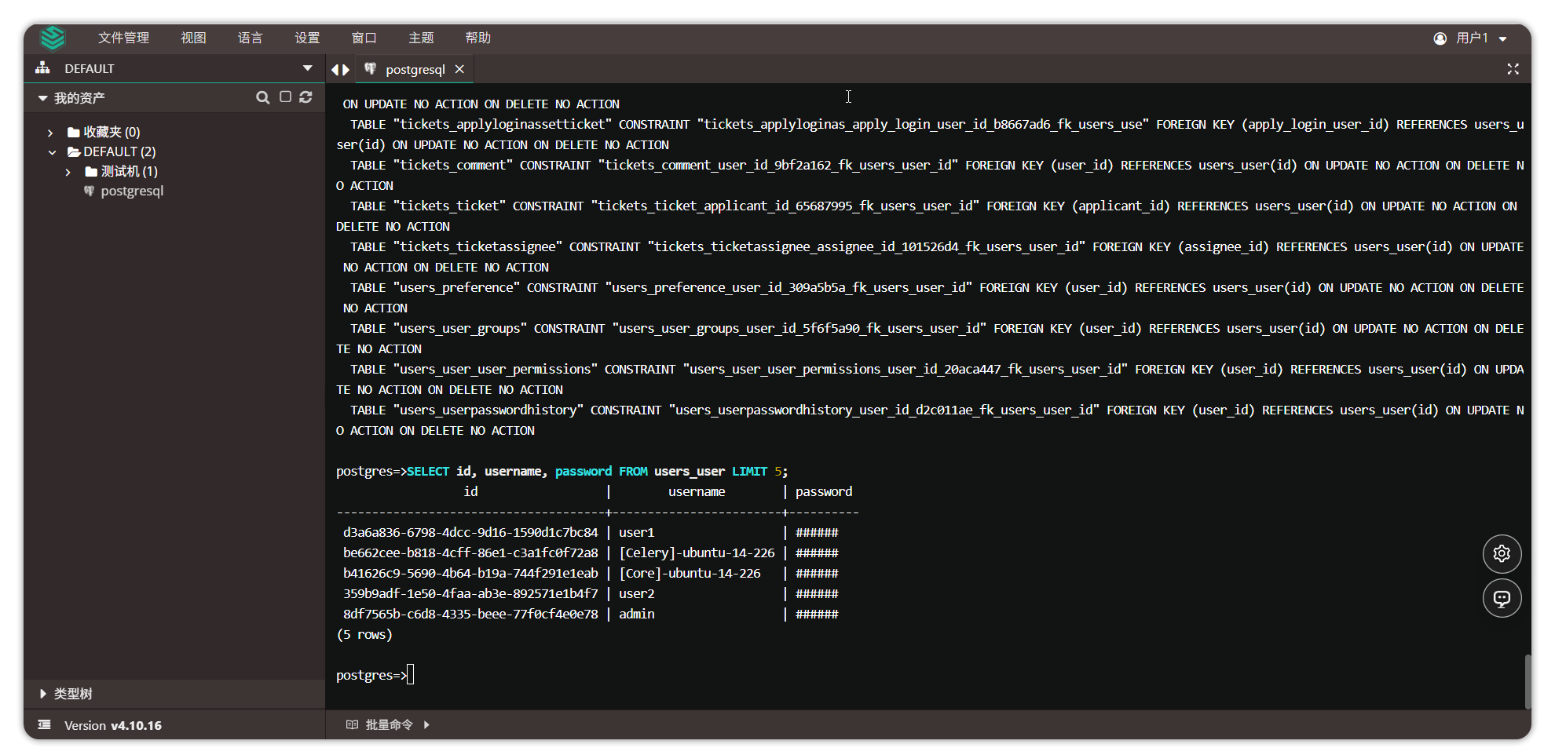Open the settings gear floating button
This screenshot has width=1555, height=755.
click(1502, 554)
